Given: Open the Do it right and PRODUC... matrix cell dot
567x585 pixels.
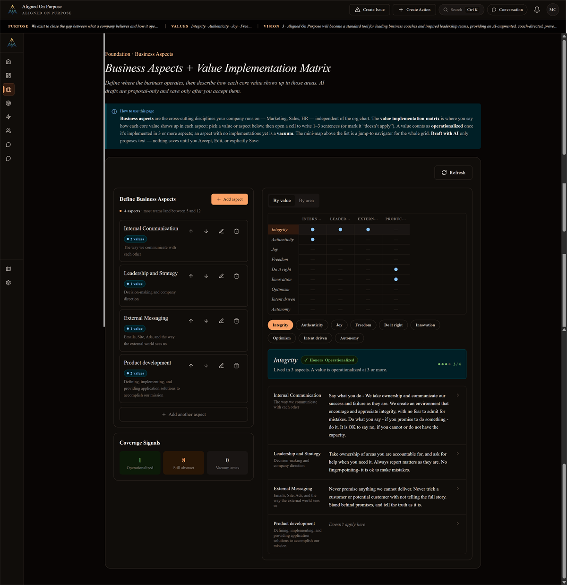Looking at the screenshot, I should tap(396, 269).
